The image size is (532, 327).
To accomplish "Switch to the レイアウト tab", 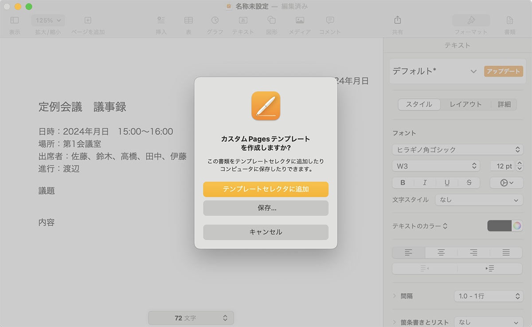I will (x=465, y=104).
